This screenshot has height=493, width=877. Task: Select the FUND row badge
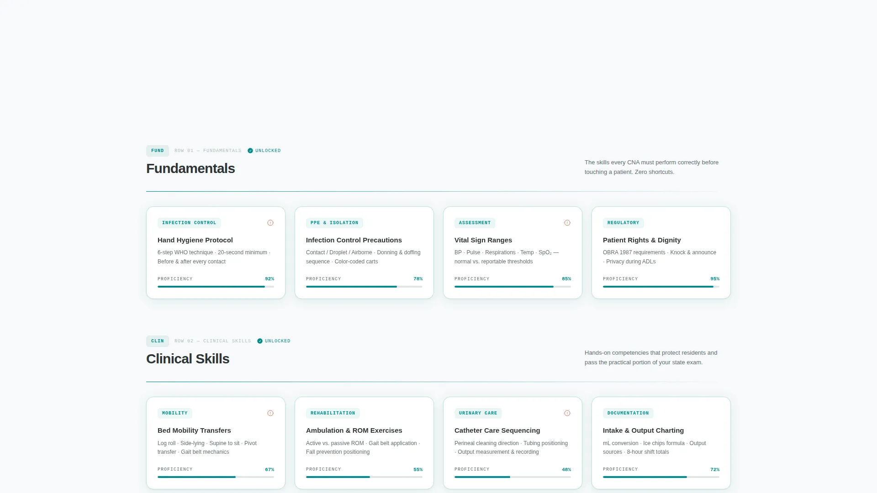158,151
